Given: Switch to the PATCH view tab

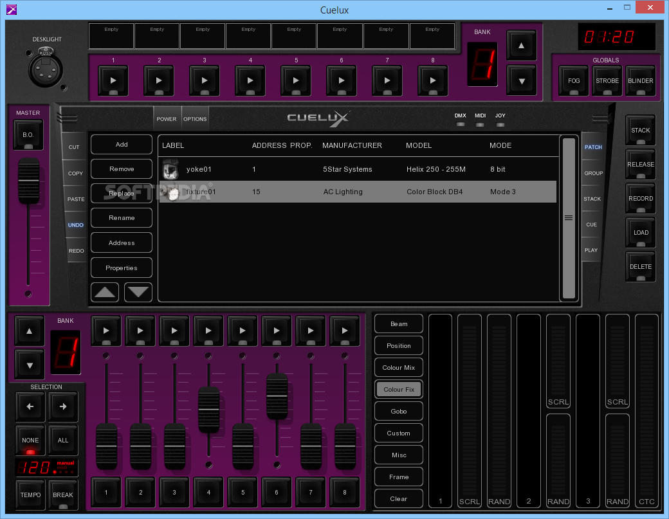Looking at the screenshot, I should 593,147.
